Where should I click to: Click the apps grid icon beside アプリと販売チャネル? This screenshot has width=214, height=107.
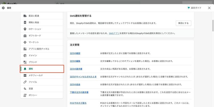point(25,49)
